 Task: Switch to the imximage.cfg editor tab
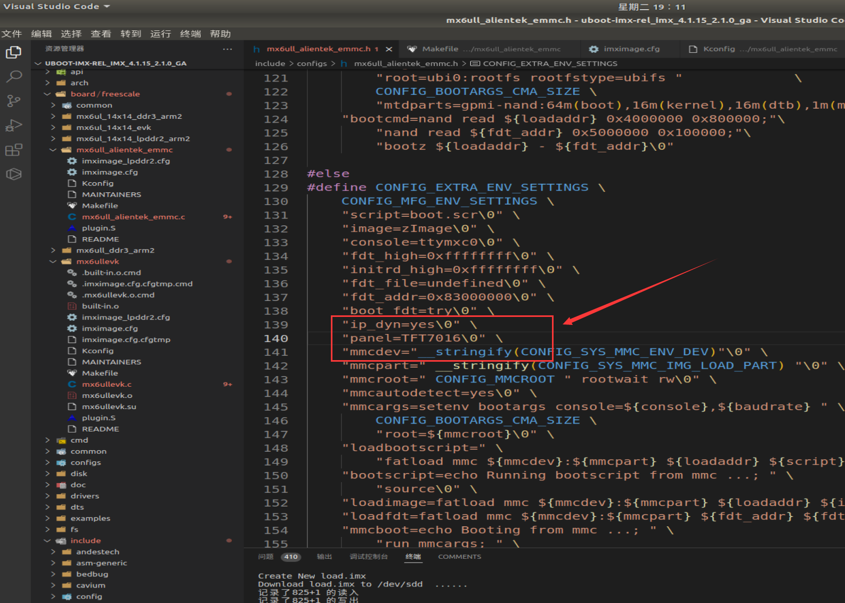[631, 49]
